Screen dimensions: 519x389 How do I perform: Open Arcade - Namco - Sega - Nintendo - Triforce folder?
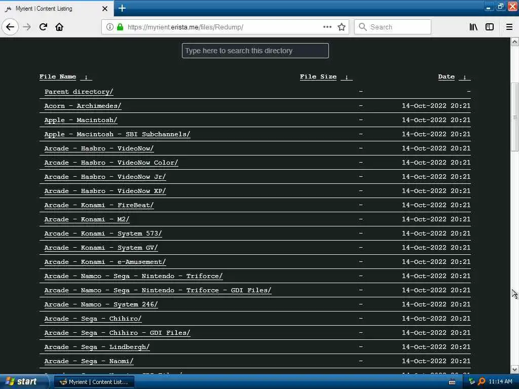[133, 276]
